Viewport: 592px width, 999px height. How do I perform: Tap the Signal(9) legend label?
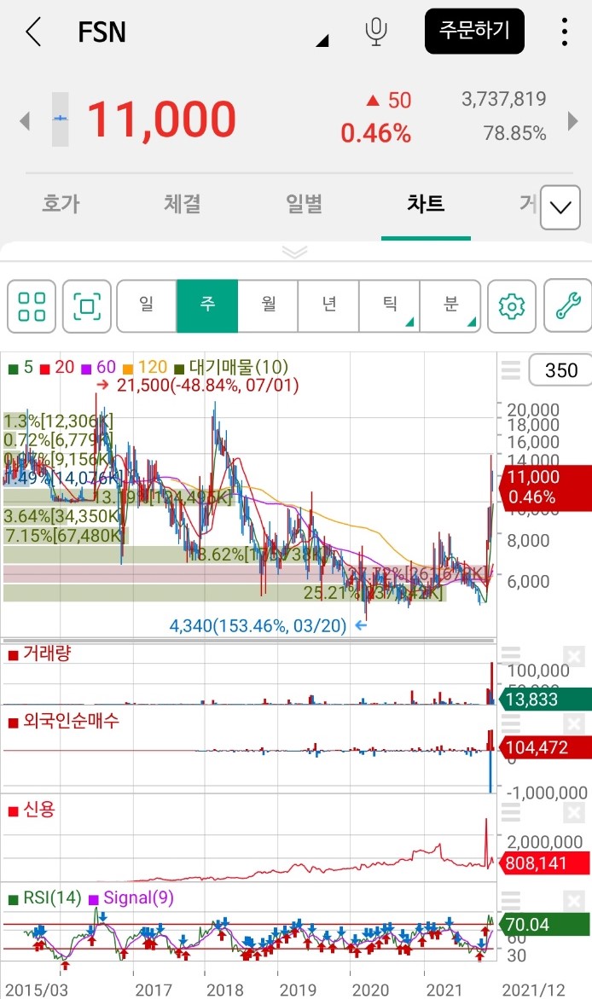[131, 897]
